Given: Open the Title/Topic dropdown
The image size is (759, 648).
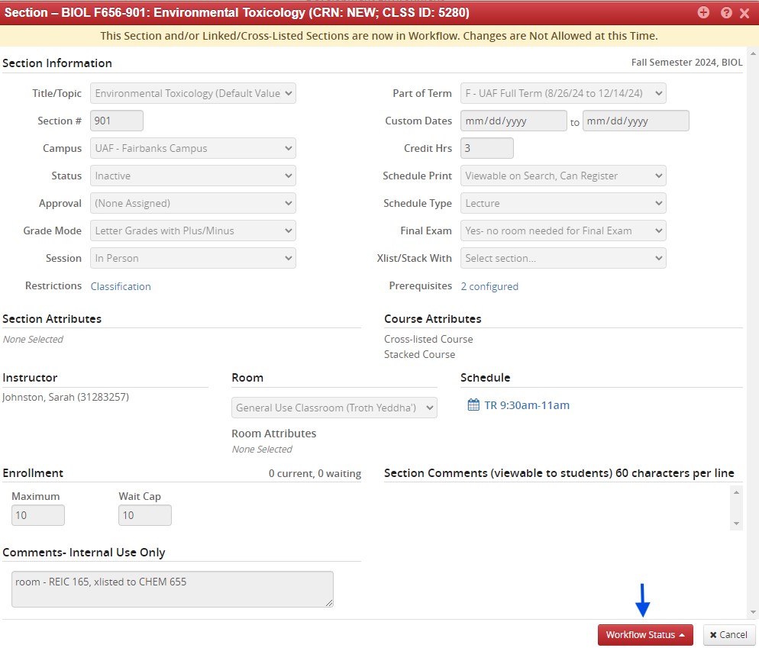Looking at the screenshot, I should pos(192,93).
